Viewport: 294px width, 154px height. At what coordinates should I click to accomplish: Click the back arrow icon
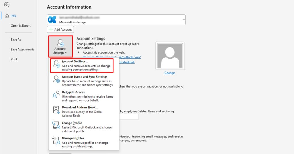[7, 5]
